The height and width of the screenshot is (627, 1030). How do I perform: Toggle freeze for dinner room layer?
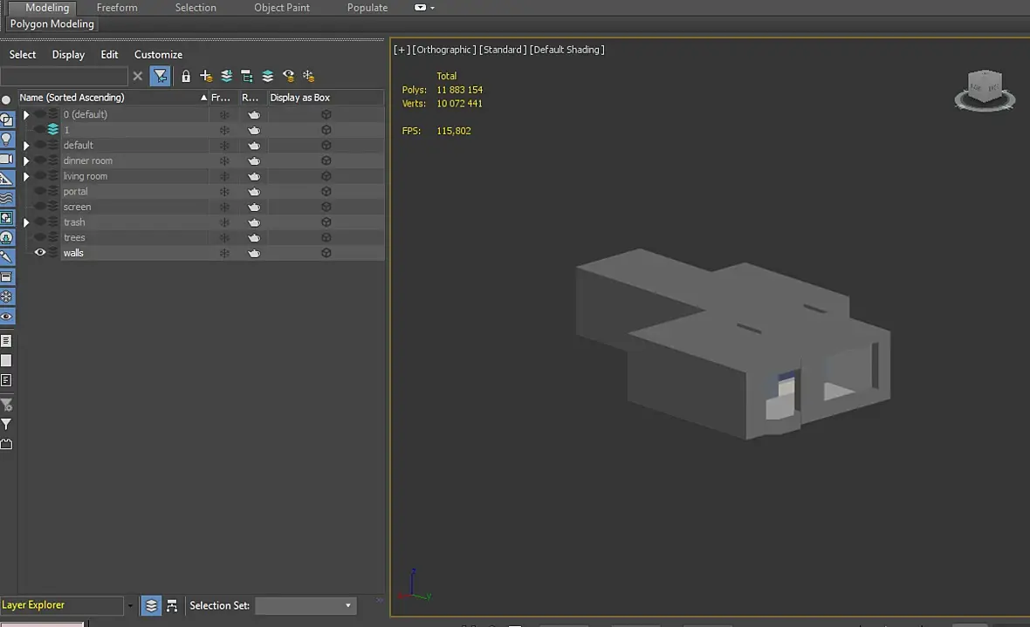pos(224,161)
